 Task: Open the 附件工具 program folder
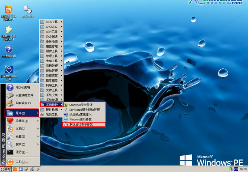coord(52,51)
